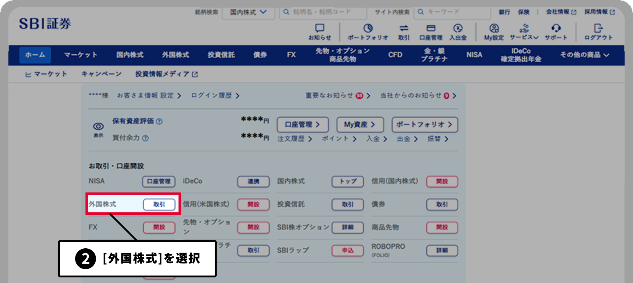Click help icon next to 保有資産評価
The image size is (633, 283).
point(159,121)
